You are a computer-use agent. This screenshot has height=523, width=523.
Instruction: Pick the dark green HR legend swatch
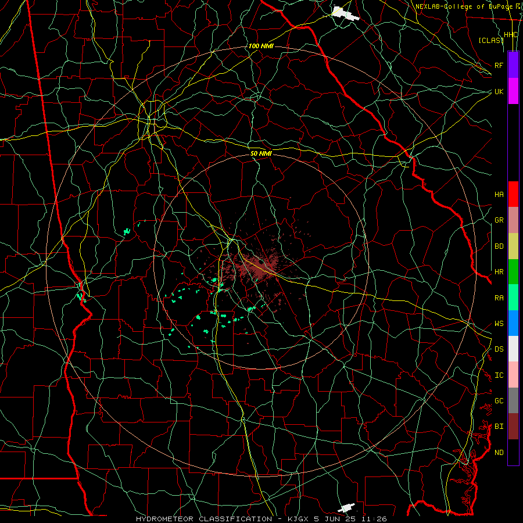point(513,272)
